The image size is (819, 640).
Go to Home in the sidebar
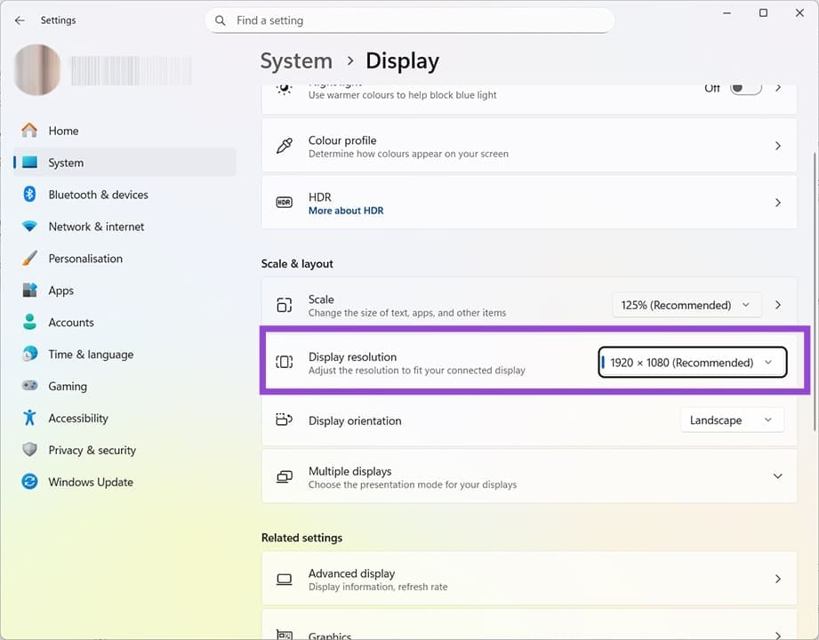point(63,131)
